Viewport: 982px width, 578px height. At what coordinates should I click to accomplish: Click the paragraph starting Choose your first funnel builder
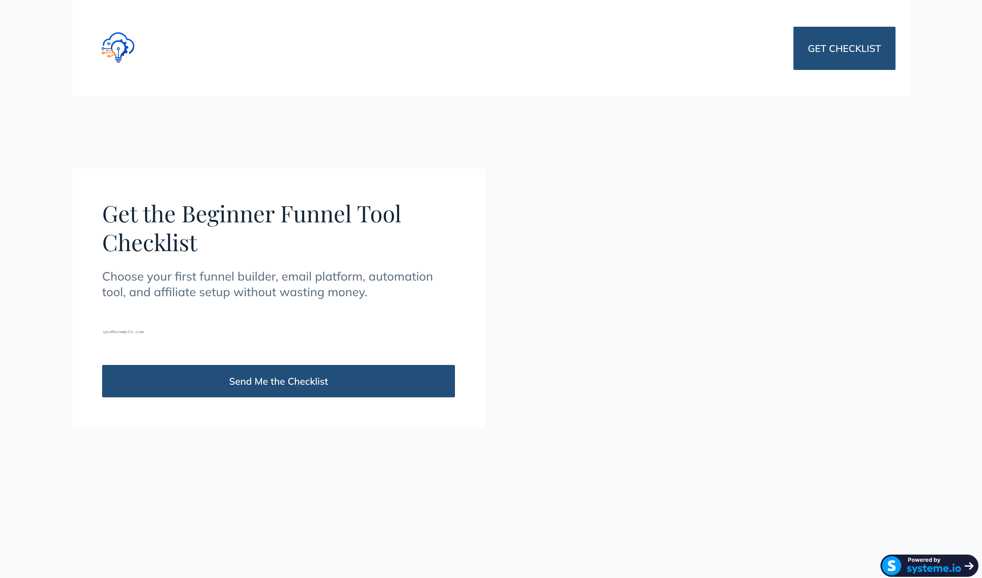pos(267,284)
